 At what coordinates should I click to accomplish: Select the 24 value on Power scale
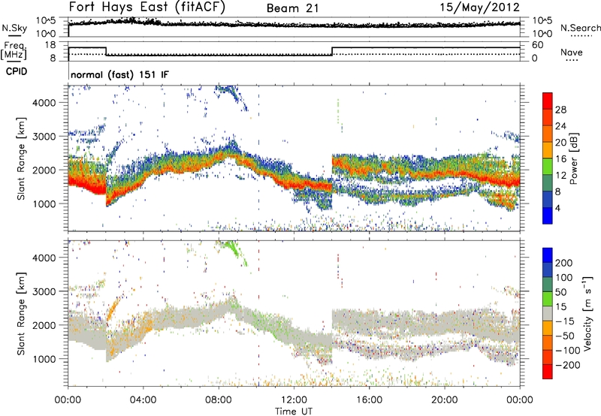[560, 126]
